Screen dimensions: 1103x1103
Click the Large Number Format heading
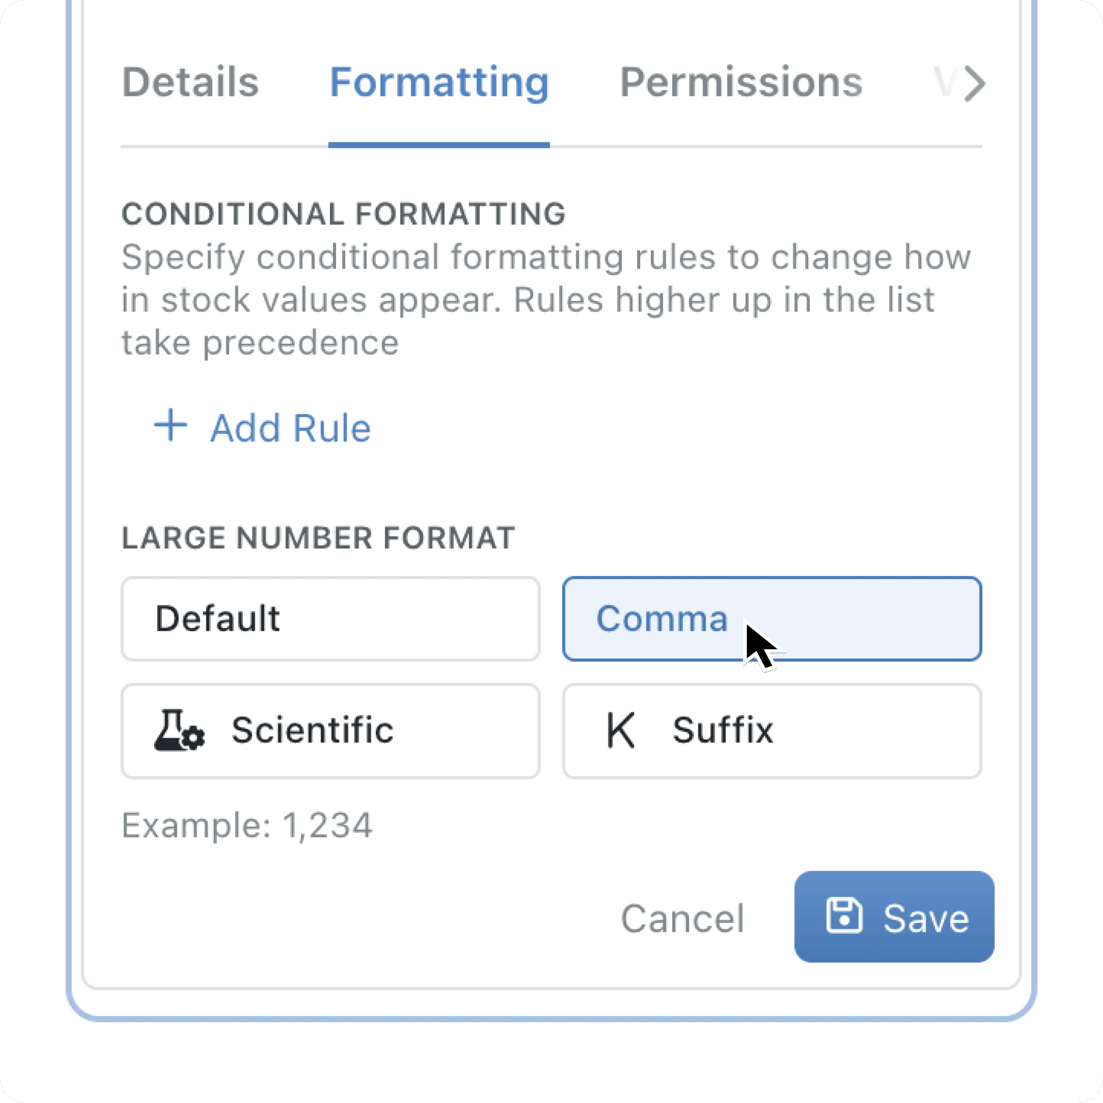point(318,538)
